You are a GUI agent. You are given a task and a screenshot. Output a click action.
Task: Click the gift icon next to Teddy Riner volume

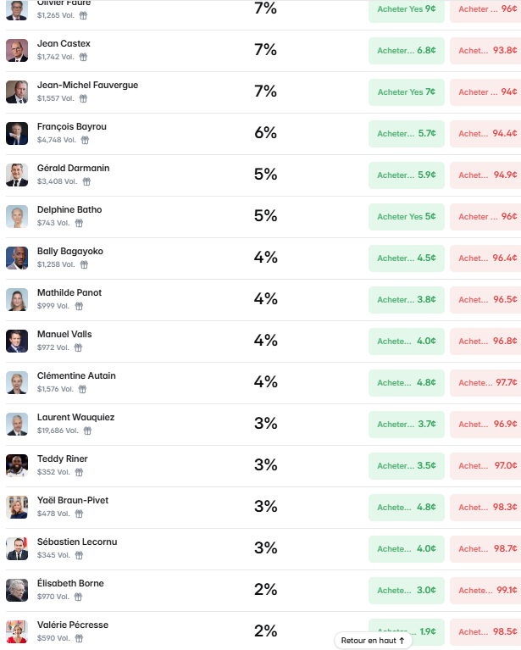79,472
